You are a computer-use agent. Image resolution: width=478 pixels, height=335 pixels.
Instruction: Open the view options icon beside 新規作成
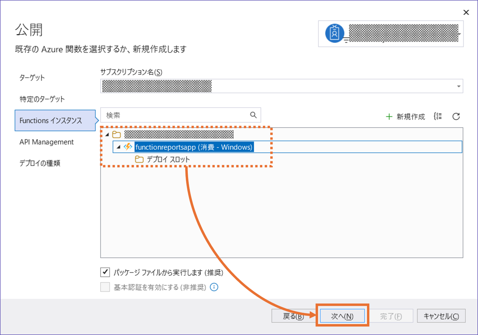[438, 116]
